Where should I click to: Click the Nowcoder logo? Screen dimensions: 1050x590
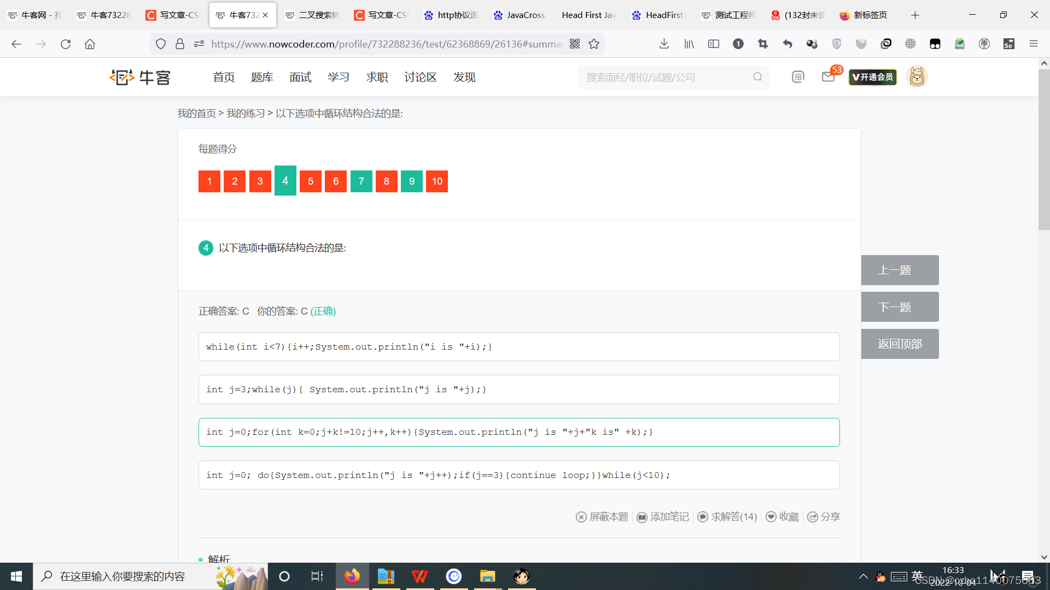point(140,78)
